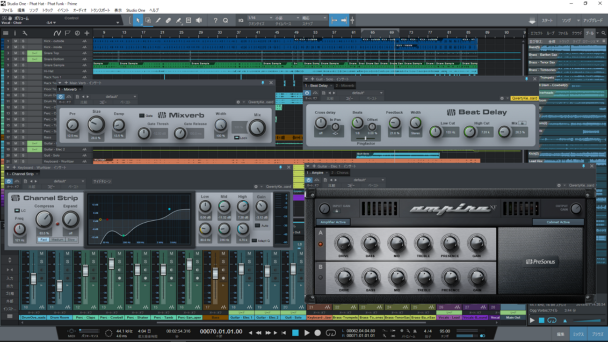Viewport: 608px width, 342px height.
Task: Solo the Kick - inside track
Action: point(23,47)
